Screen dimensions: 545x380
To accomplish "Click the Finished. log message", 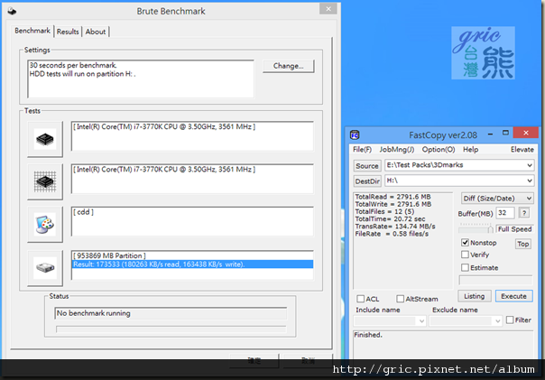I will point(368,335).
